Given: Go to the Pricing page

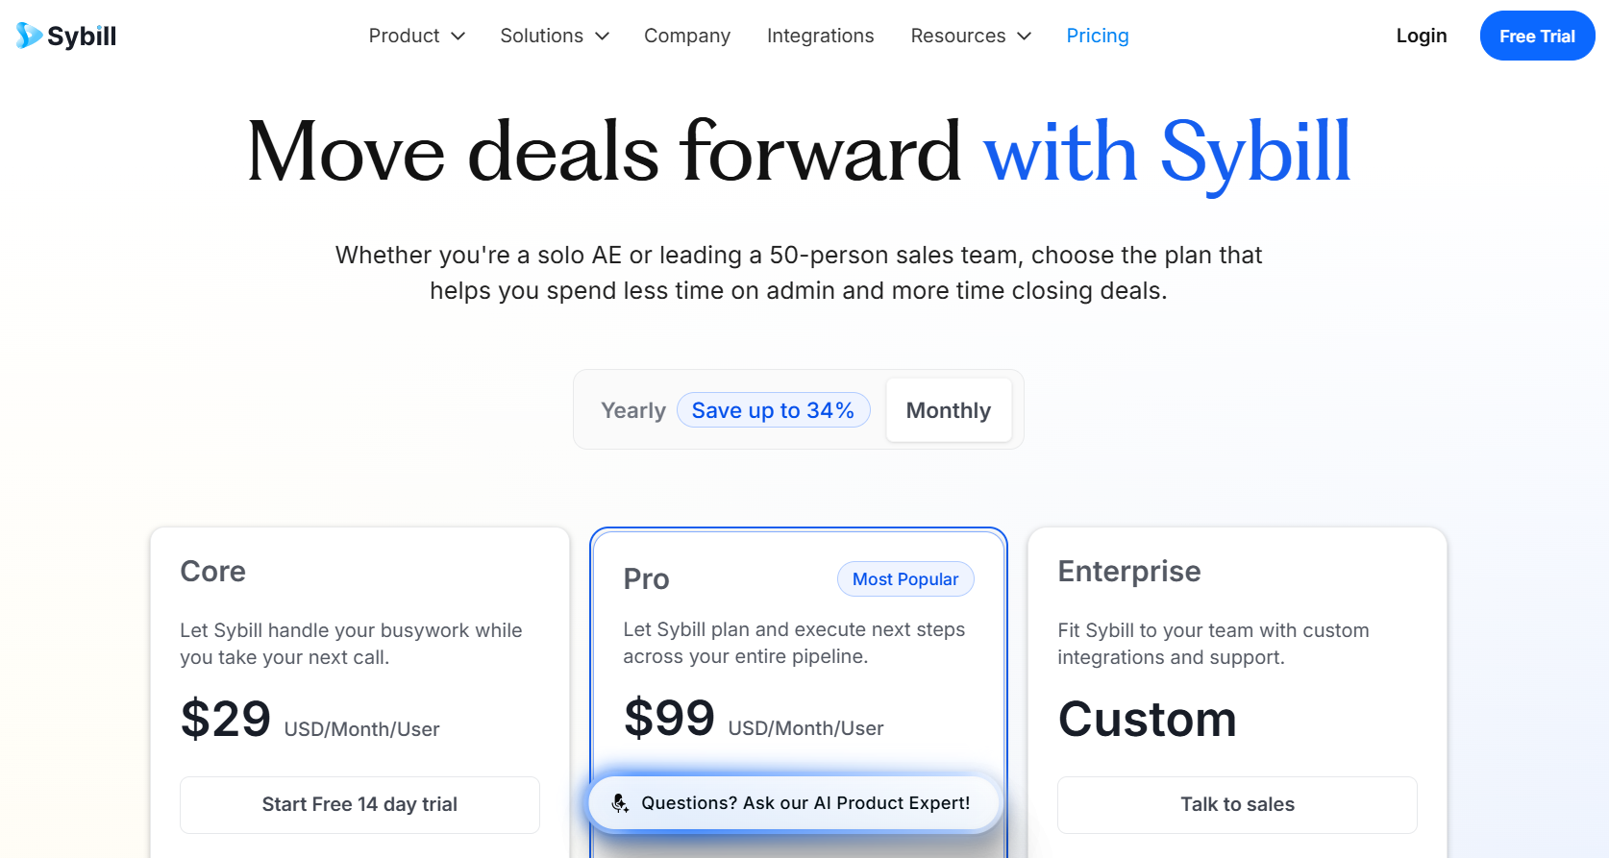Looking at the screenshot, I should click(1098, 36).
